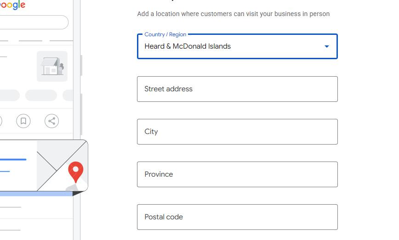Open the Country / Region dropdown arrow

[x=327, y=46]
